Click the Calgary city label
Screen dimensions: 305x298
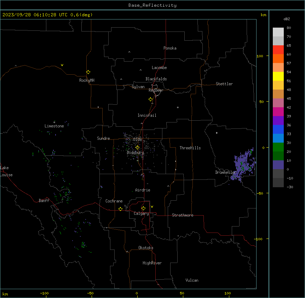[142, 213]
